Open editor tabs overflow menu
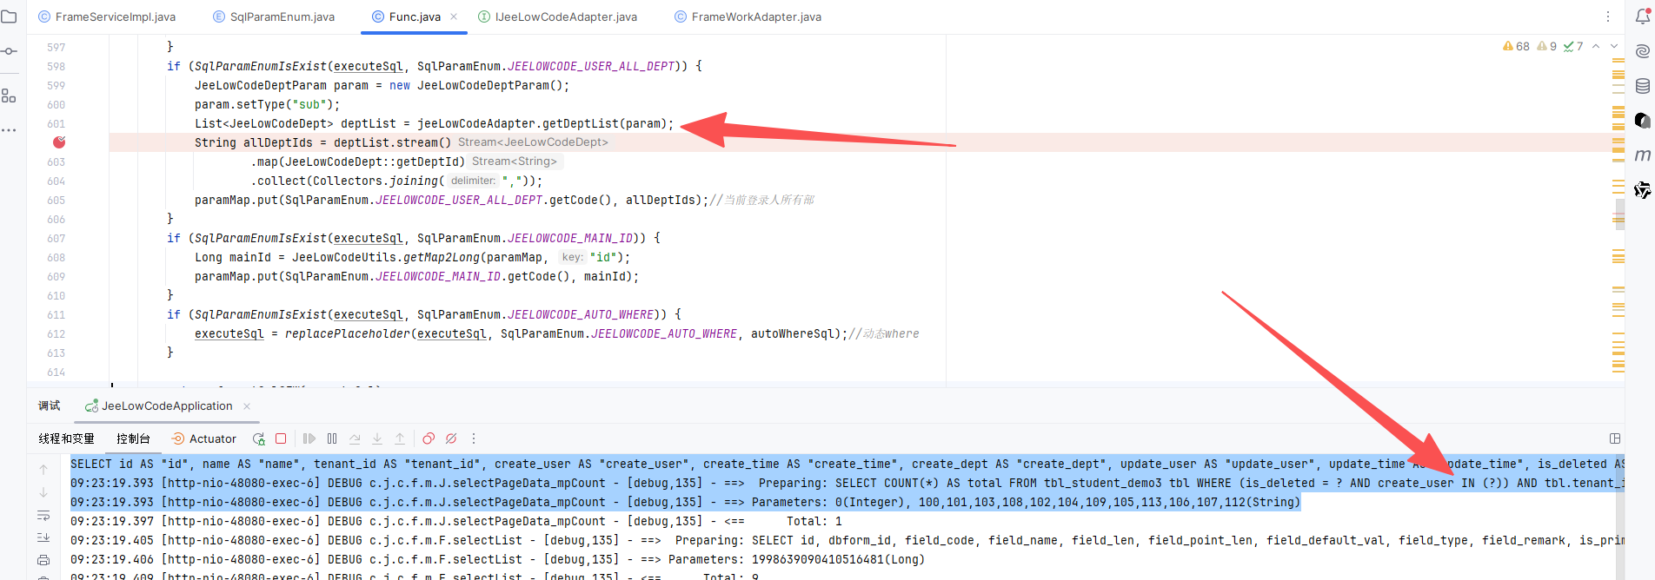The height and width of the screenshot is (580, 1655). [x=1607, y=16]
